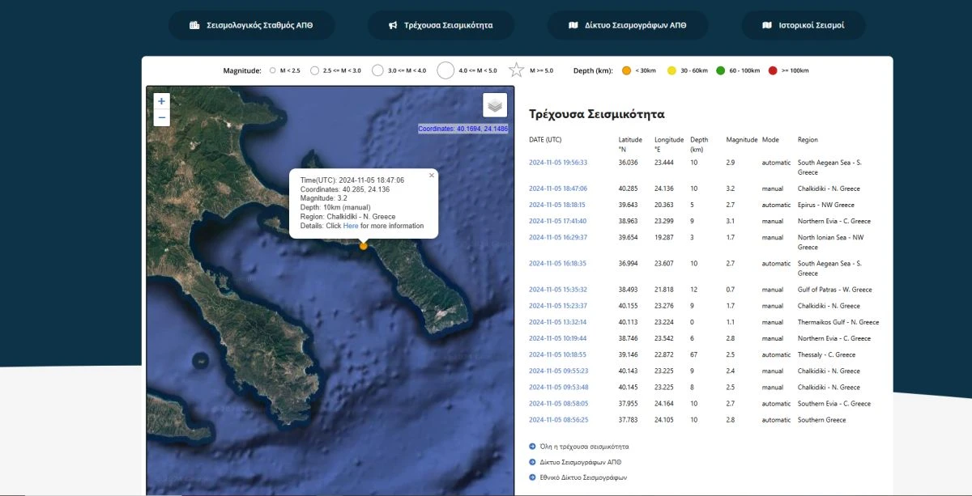Click the green 60 - 100km depth circle
The height and width of the screenshot is (496, 972).
(x=721, y=70)
